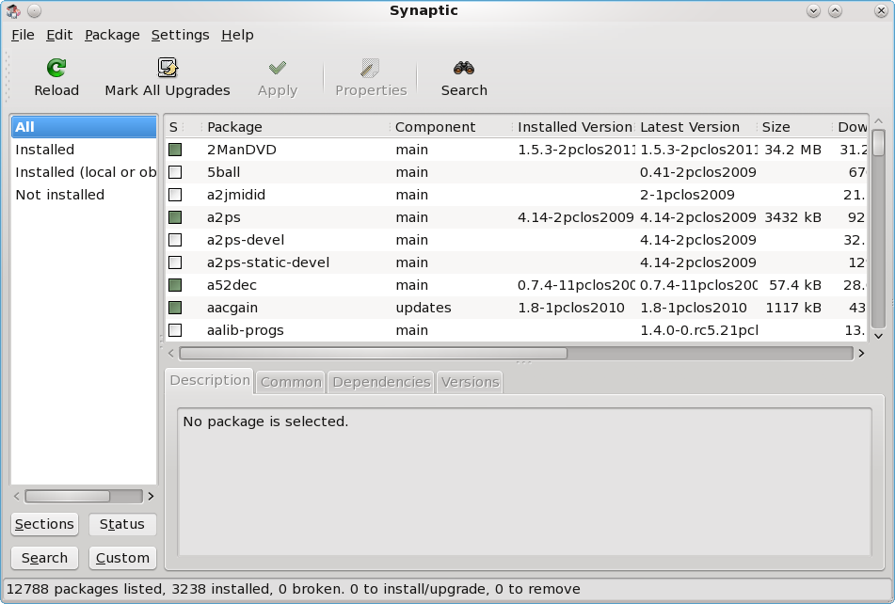Click the Reload toolbar icon
This screenshot has width=895, height=604.
click(x=56, y=68)
